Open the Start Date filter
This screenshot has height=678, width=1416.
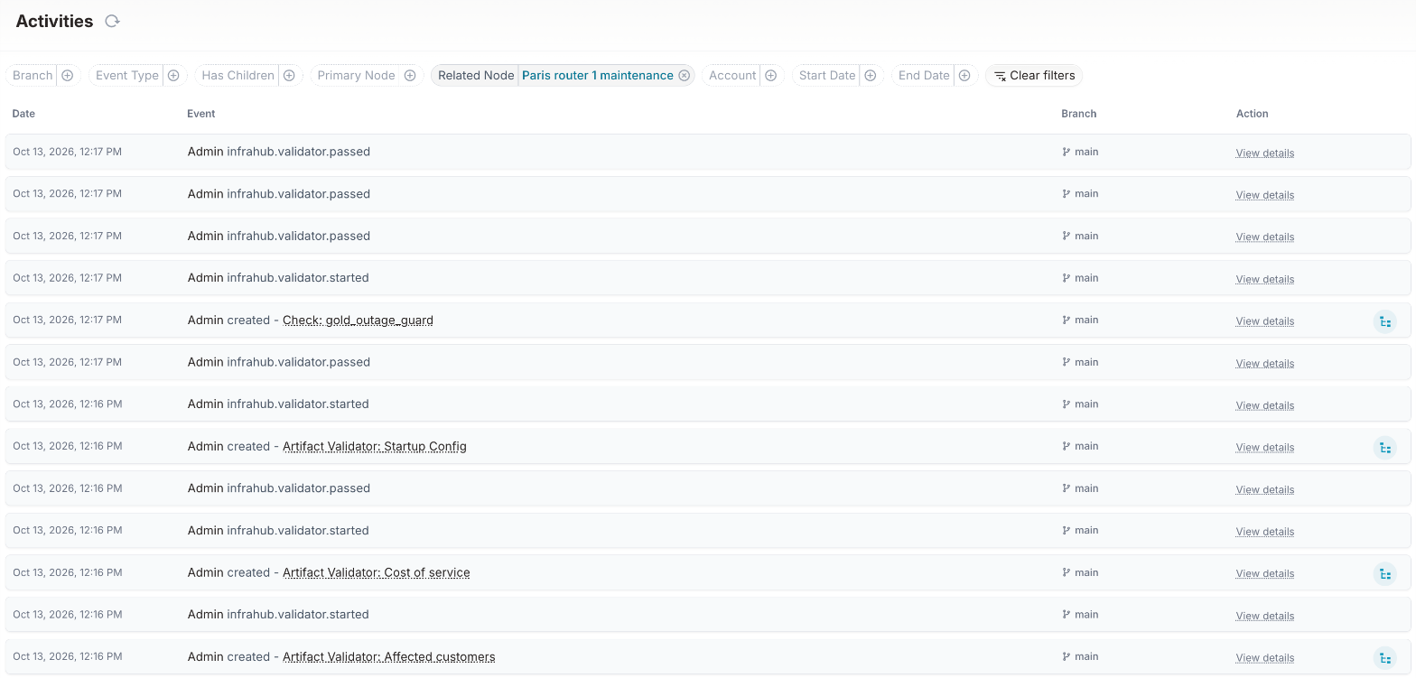(x=871, y=76)
